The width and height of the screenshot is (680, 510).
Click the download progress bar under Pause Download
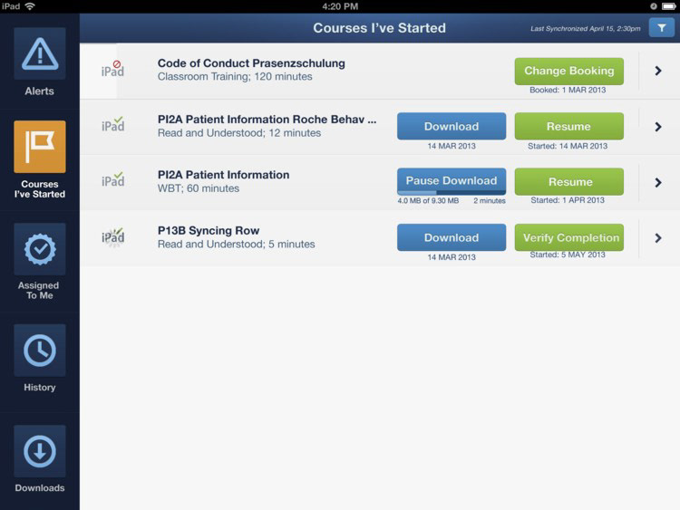click(x=452, y=192)
